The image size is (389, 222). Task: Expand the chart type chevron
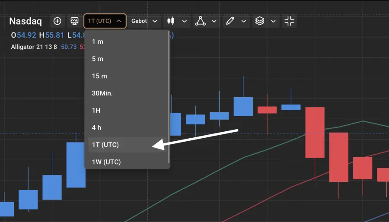click(184, 21)
